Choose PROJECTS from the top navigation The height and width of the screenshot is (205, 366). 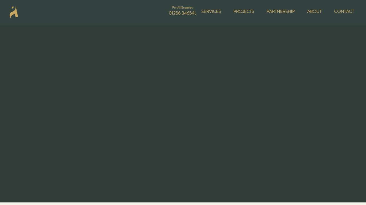click(244, 11)
